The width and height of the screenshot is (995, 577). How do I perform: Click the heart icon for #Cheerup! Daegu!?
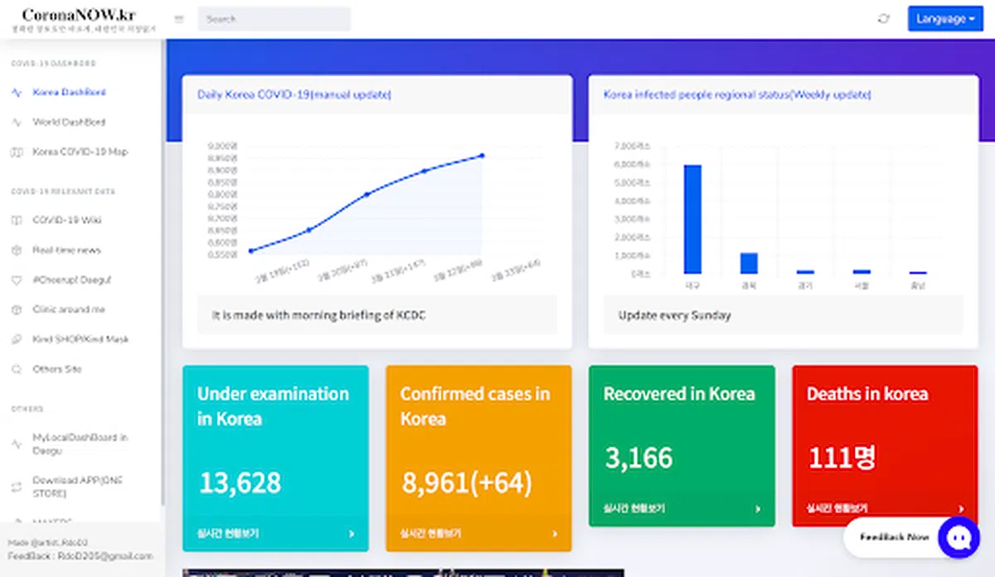coord(17,280)
